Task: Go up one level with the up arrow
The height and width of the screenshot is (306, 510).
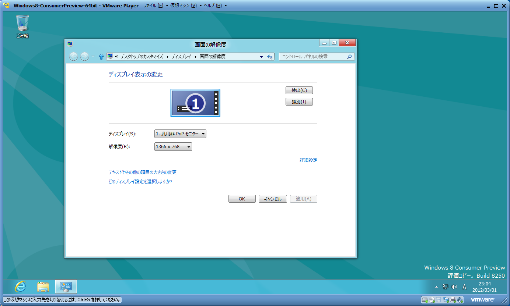Action: coord(101,57)
